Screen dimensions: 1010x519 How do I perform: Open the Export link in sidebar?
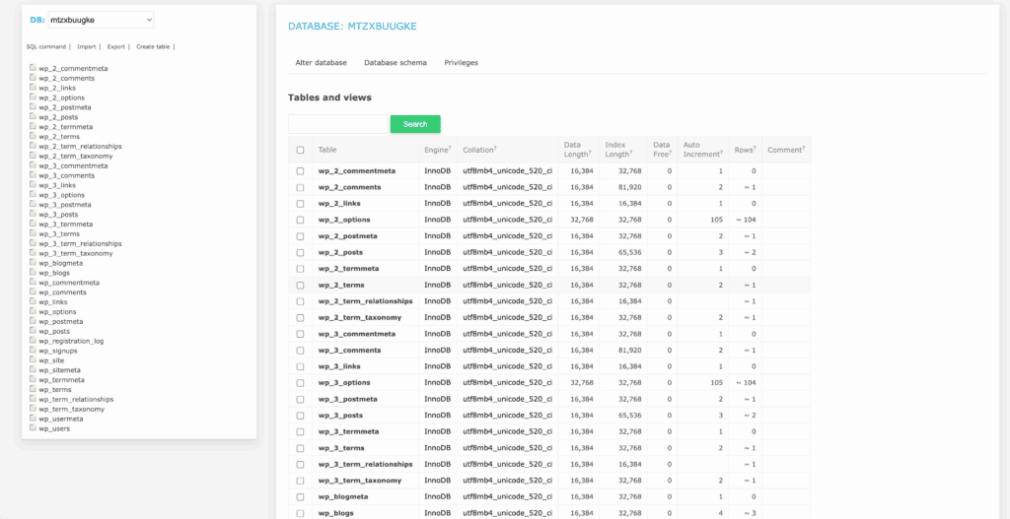pos(116,46)
